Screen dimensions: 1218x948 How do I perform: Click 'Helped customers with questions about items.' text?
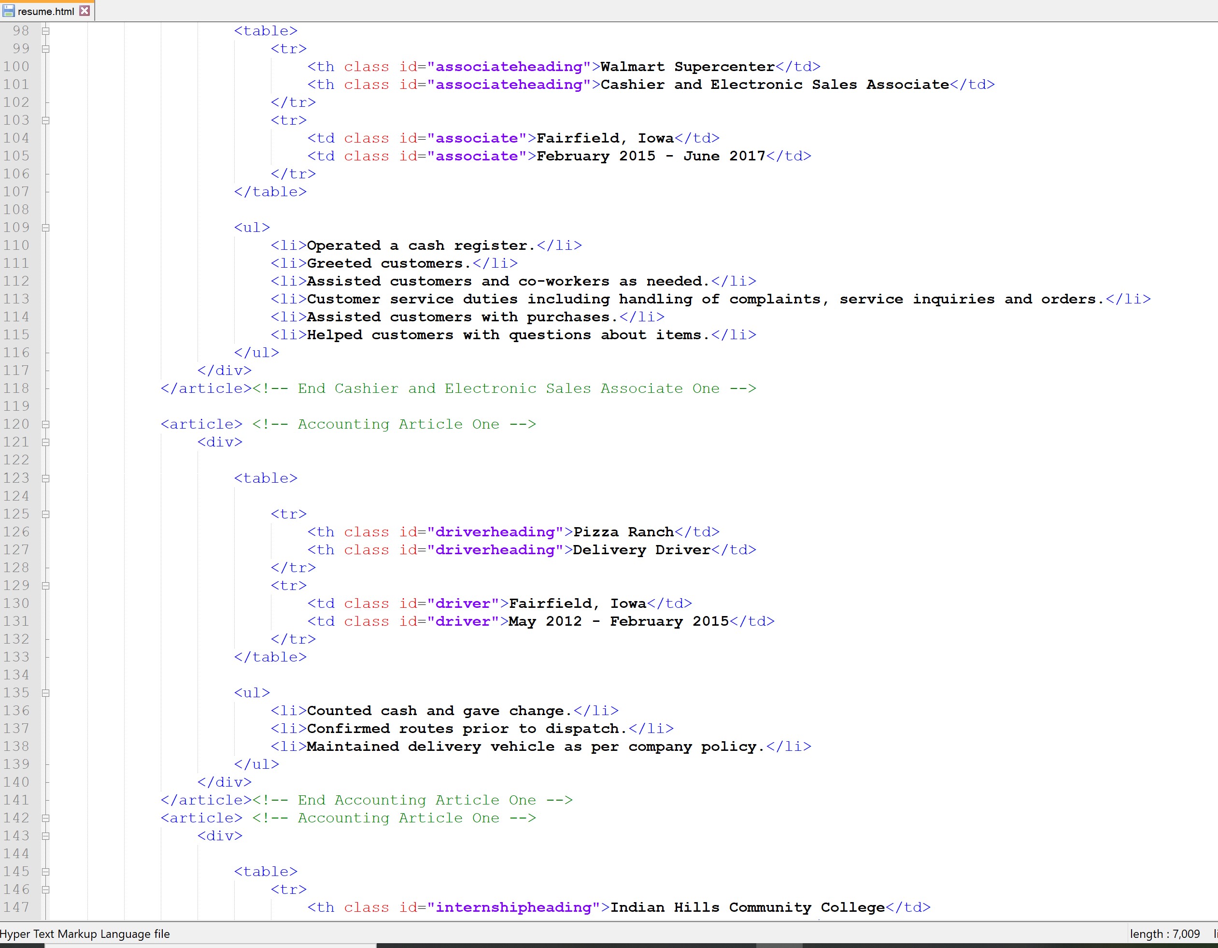[x=508, y=335]
